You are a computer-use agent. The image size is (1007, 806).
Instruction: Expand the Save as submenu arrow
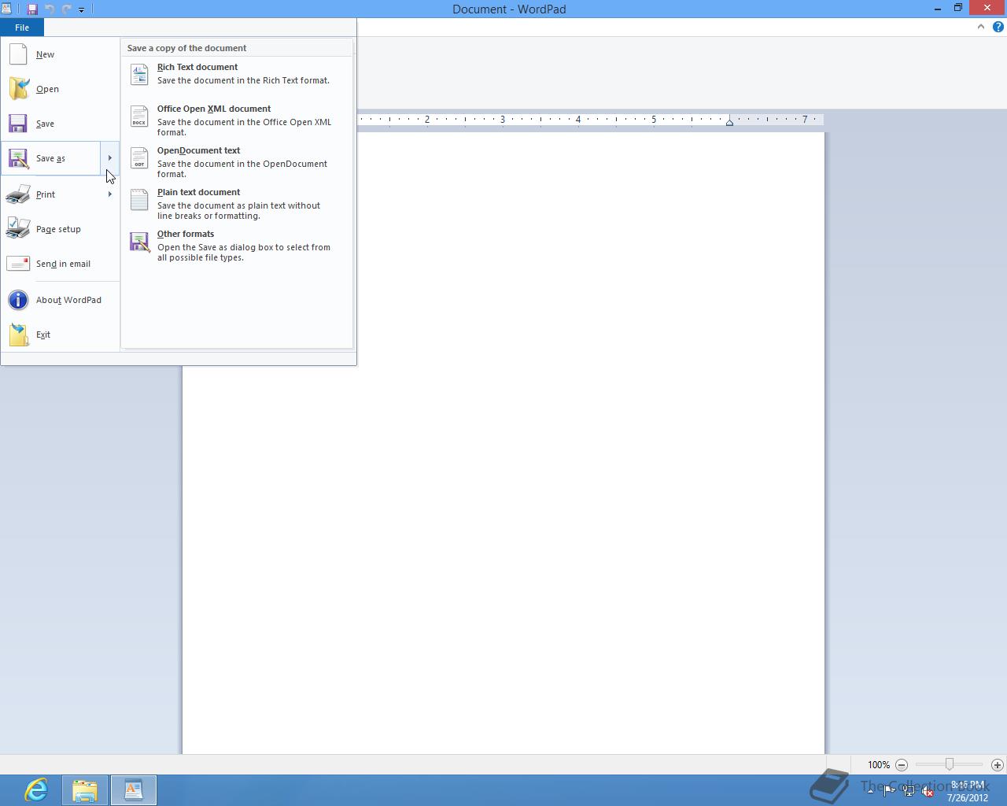coord(109,158)
